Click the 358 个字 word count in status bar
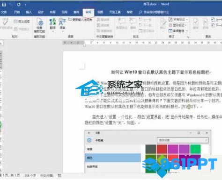The width and height of the screenshot is (222, 180). [x=30, y=175]
